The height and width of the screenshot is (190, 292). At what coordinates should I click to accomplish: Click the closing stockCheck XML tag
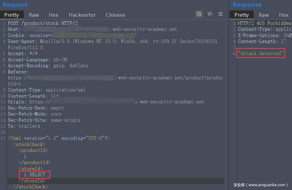coord(30,186)
